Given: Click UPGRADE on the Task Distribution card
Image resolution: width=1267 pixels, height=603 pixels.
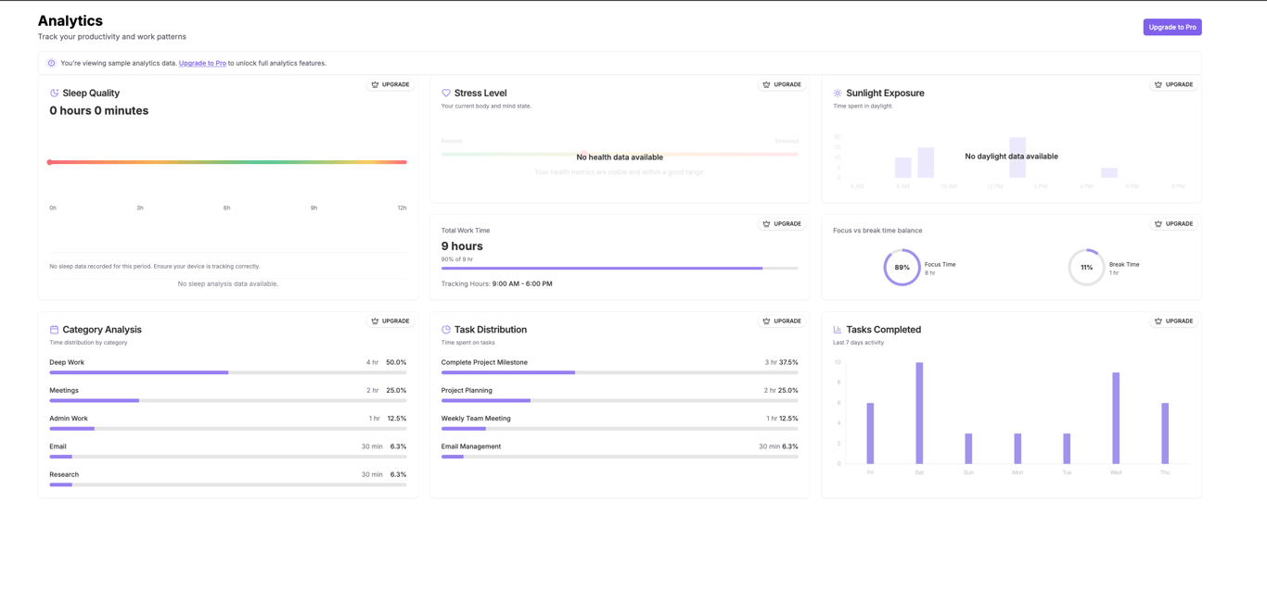Looking at the screenshot, I should coord(782,320).
